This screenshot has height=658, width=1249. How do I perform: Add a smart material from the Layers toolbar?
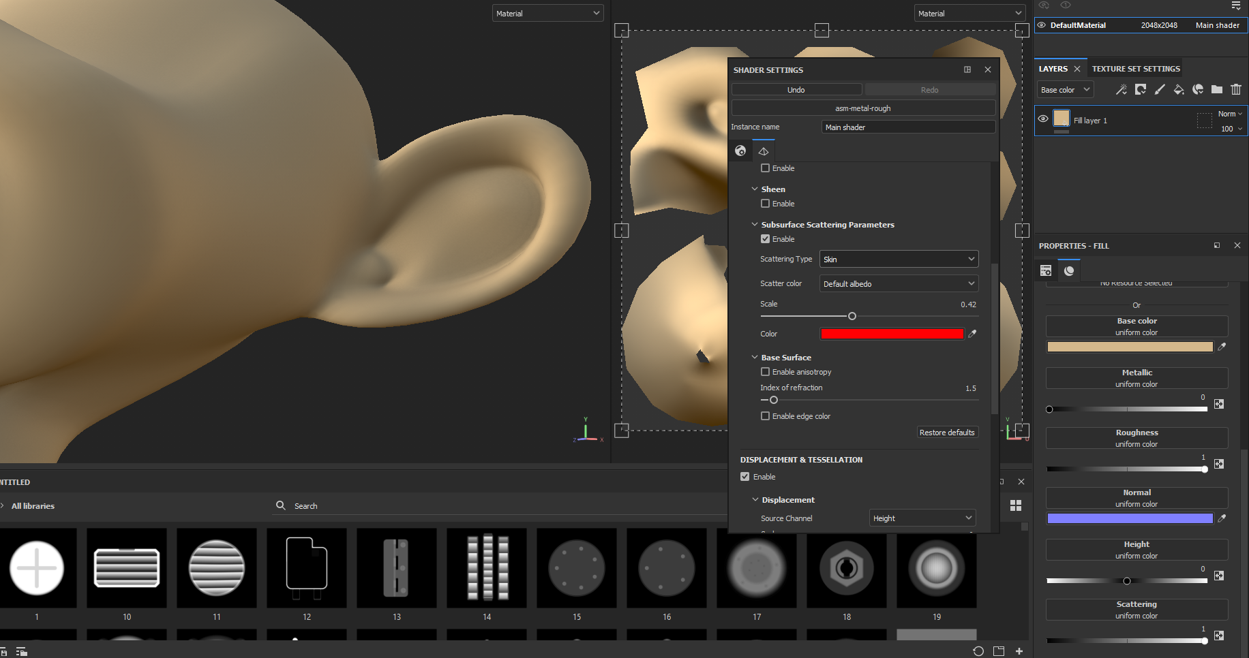pos(1197,89)
